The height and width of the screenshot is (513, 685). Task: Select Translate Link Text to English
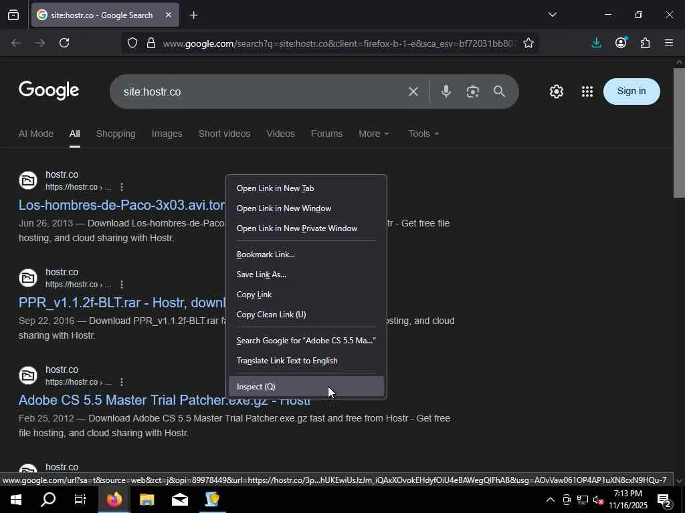306,361
